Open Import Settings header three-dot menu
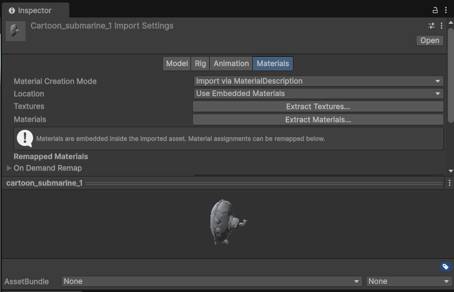The height and width of the screenshot is (292, 454). point(442,26)
